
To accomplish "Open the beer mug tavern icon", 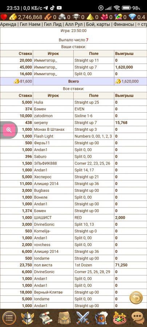I will [x=101, y=318].
